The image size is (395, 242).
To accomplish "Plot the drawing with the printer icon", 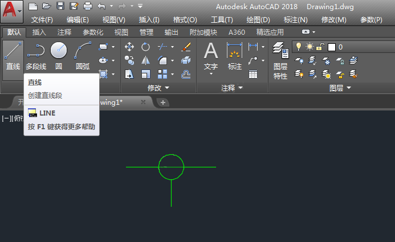I will 88,6.
